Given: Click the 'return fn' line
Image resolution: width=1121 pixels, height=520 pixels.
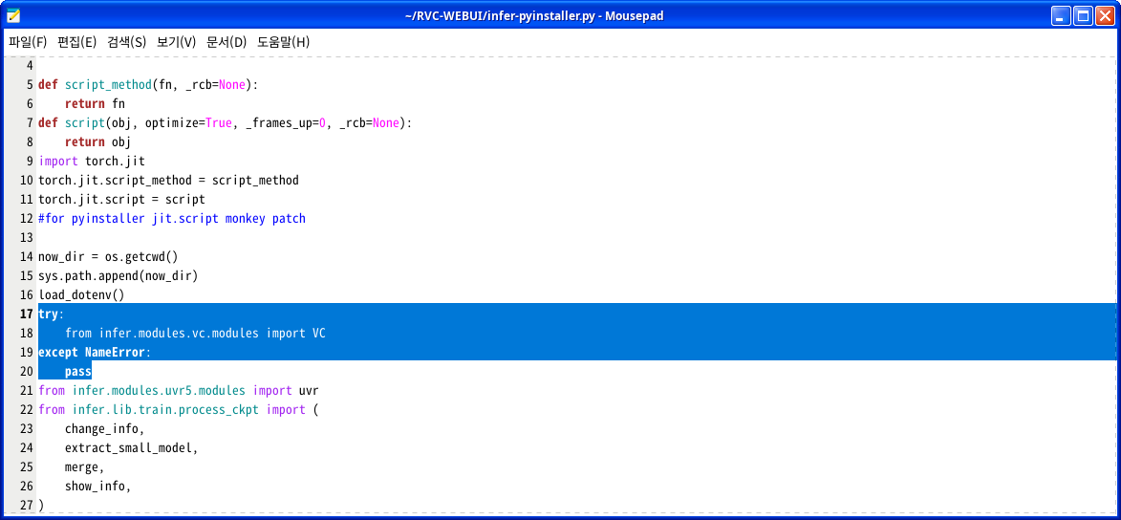Looking at the screenshot, I should (95, 104).
